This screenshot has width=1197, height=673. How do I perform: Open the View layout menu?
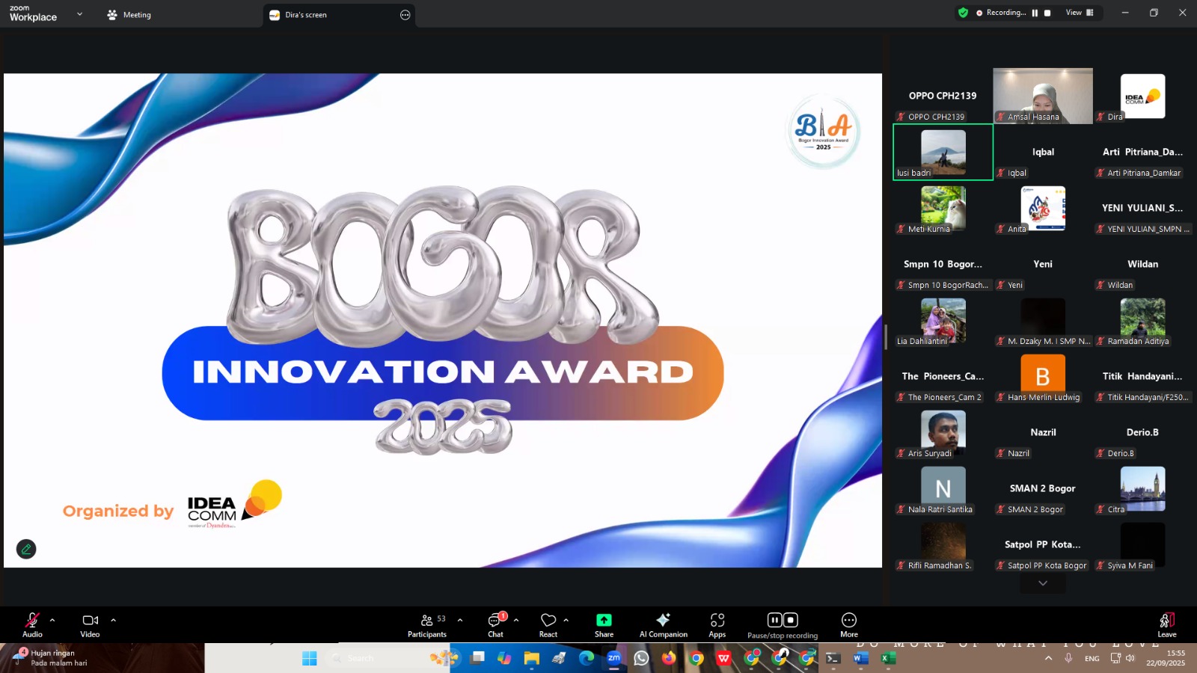1079,13
